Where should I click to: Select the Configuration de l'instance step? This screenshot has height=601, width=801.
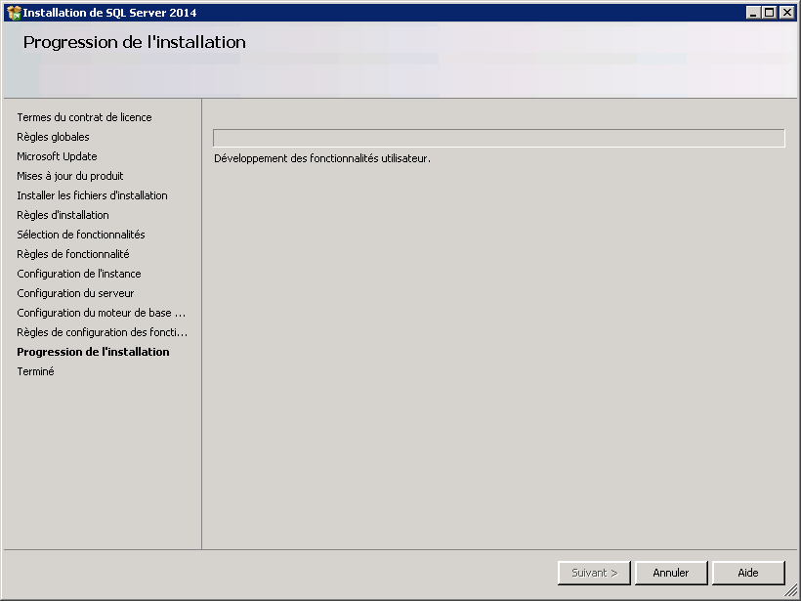78,274
